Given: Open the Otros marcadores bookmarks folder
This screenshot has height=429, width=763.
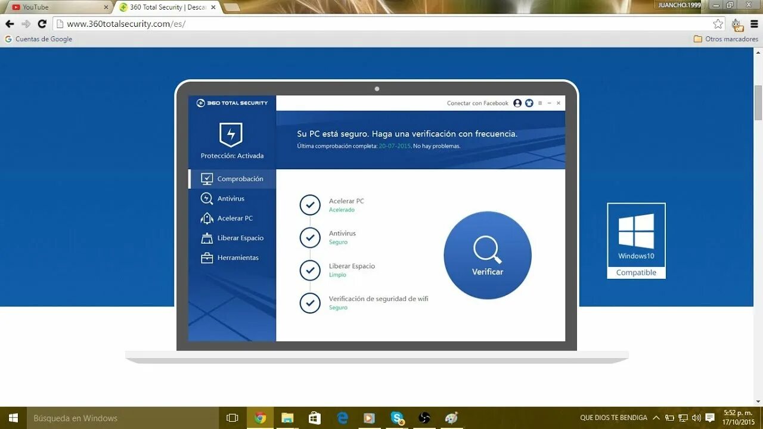Looking at the screenshot, I should point(725,39).
